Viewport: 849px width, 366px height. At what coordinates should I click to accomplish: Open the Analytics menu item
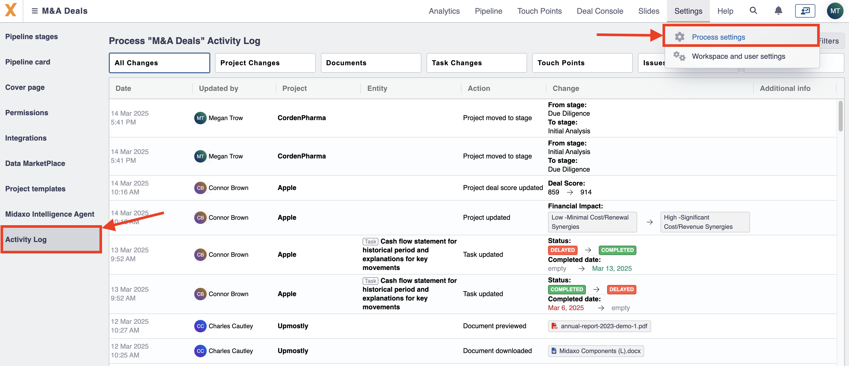click(444, 11)
